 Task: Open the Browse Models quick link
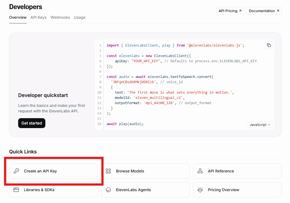145,171
